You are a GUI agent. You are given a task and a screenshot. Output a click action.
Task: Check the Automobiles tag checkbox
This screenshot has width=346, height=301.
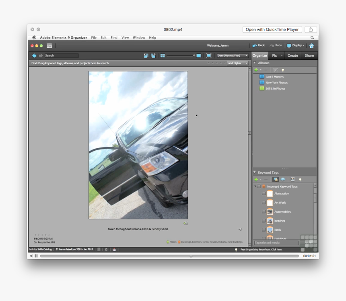[x=264, y=211]
